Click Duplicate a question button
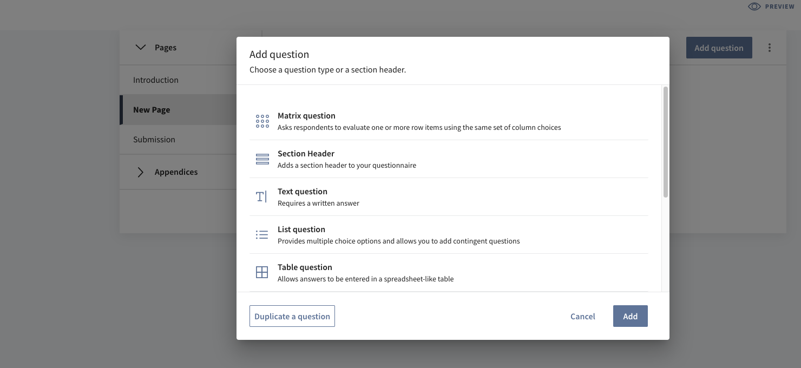Screen dimensions: 801x368 [292, 317]
